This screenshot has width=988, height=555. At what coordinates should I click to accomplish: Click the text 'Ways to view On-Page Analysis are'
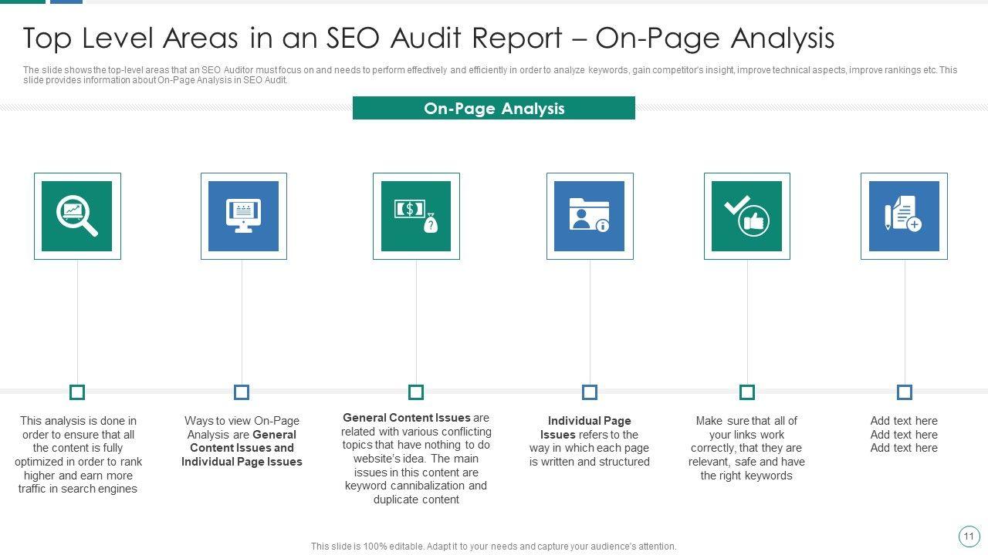click(x=242, y=441)
